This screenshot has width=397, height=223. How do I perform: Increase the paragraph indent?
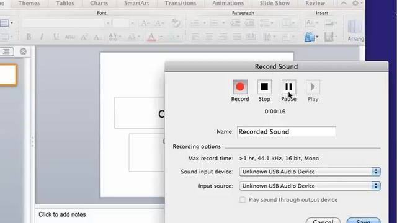249,24
